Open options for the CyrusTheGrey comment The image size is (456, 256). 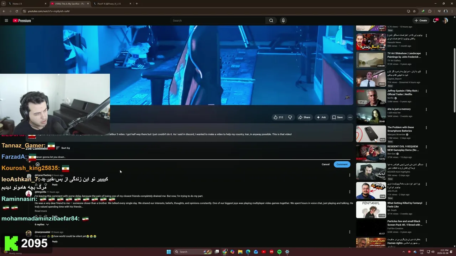click(349, 175)
